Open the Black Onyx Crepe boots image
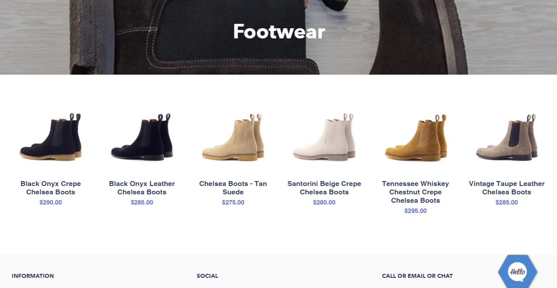 [51, 137]
